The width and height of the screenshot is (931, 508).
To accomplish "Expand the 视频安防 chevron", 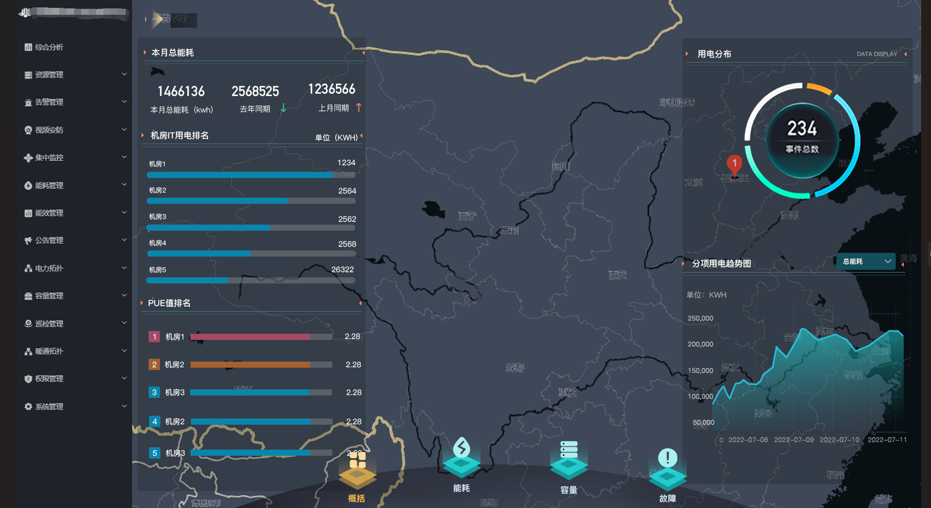I will pyautogui.click(x=124, y=130).
